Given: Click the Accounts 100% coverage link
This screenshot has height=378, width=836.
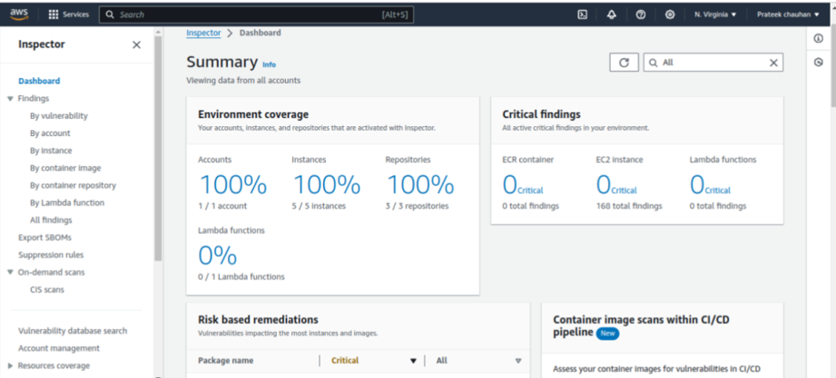Looking at the screenshot, I should tap(232, 185).
